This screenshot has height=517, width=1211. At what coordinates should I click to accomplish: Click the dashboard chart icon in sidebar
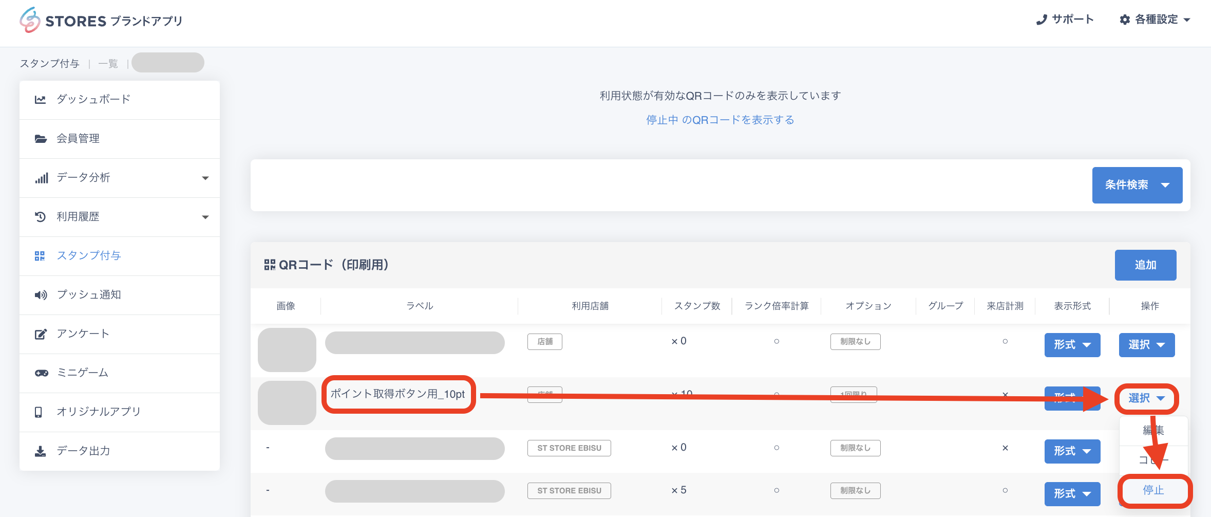coord(40,99)
